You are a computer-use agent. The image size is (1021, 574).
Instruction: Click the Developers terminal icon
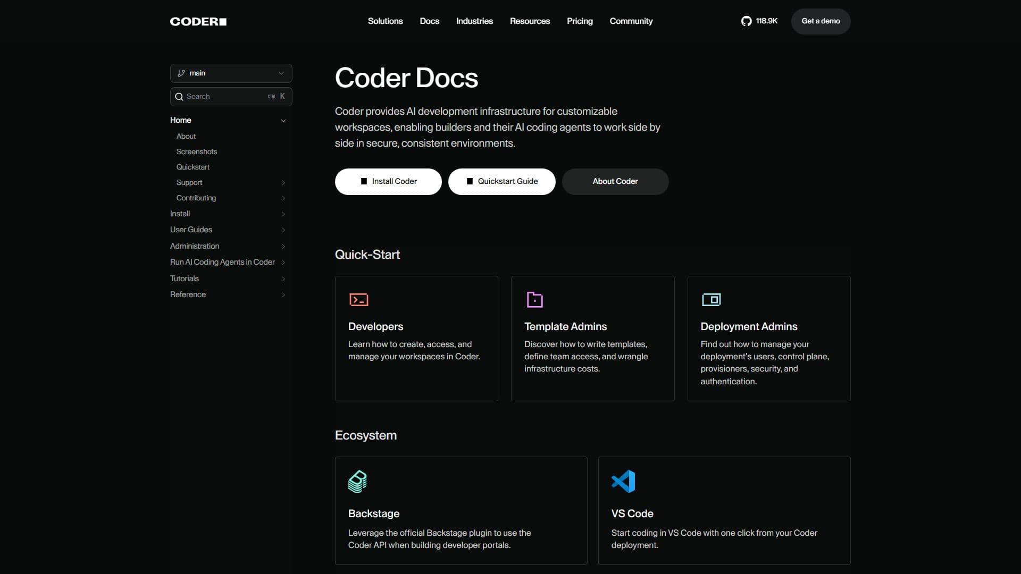point(359,300)
